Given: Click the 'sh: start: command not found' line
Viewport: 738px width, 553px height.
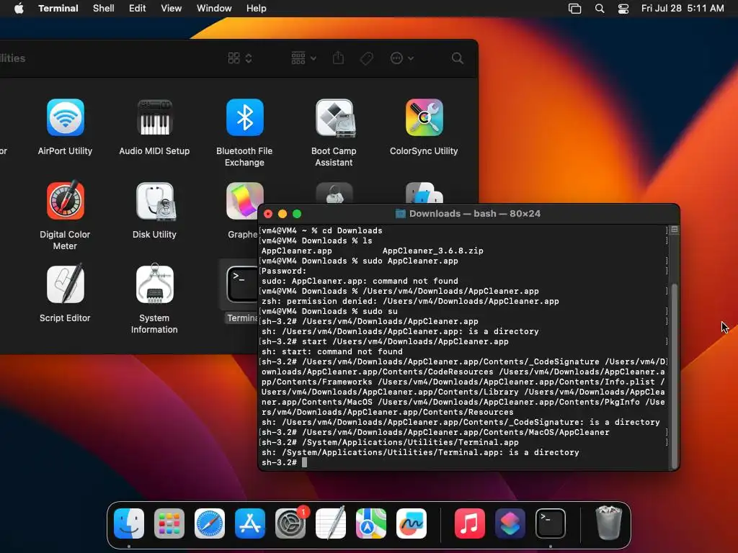Looking at the screenshot, I should pyautogui.click(x=332, y=351).
